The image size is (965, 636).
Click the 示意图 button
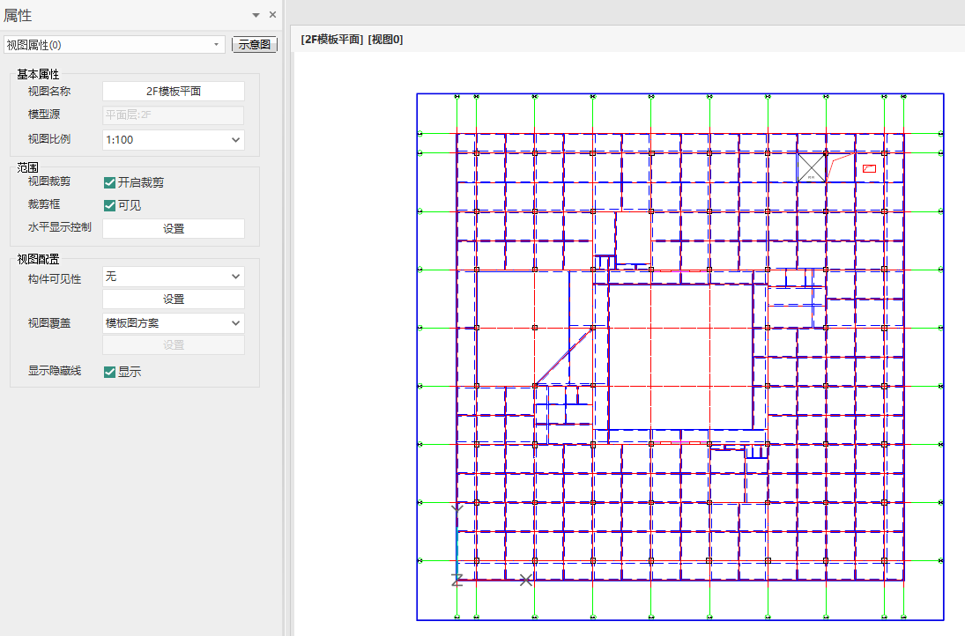[x=254, y=44]
